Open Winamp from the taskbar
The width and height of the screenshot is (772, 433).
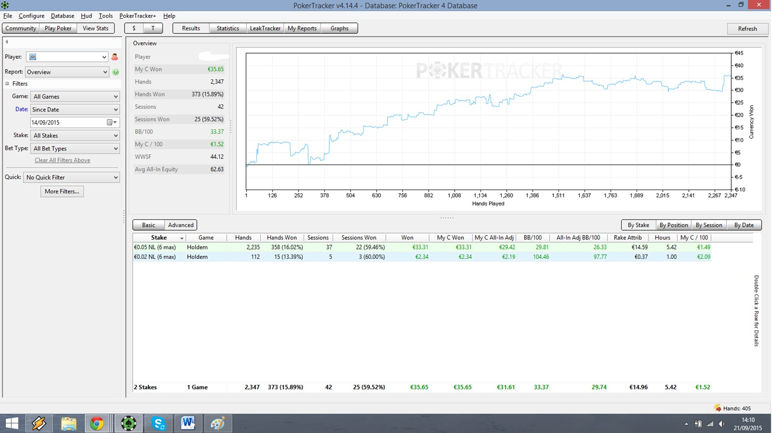(39, 423)
